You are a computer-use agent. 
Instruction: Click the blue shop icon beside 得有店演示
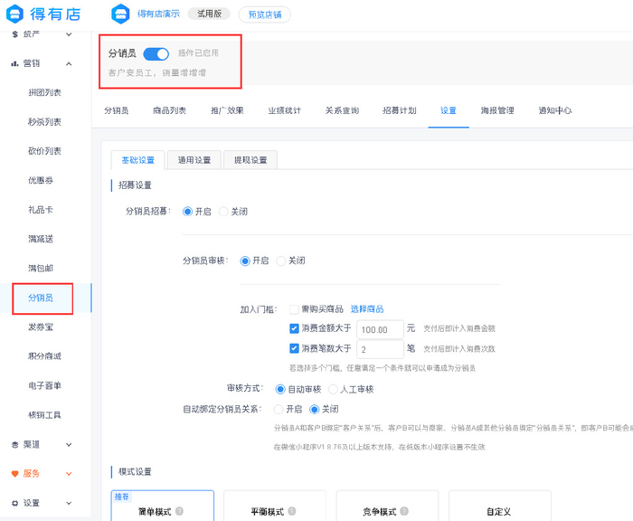pyautogui.click(x=120, y=14)
